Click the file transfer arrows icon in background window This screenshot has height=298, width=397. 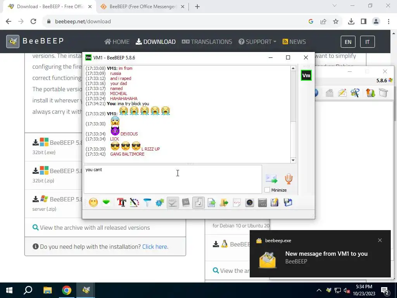[x=370, y=93]
